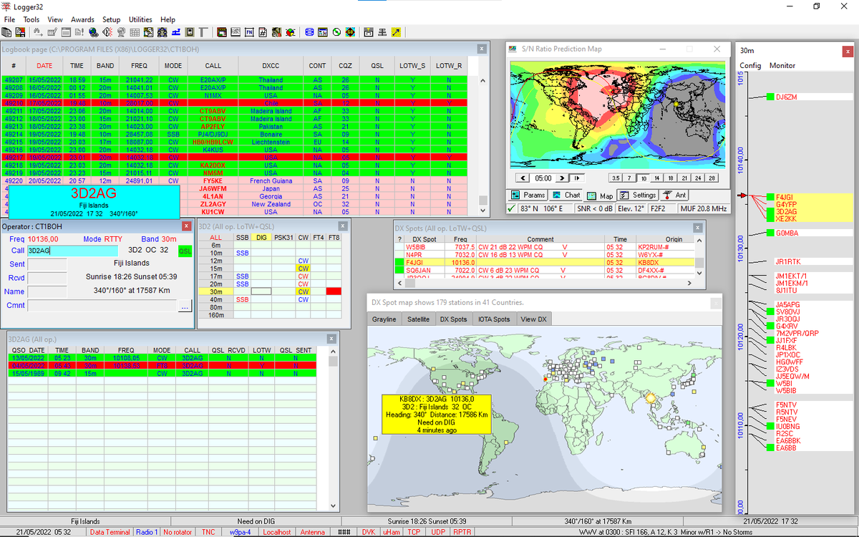
Task: Click the blue step-shaped toolbar icon
Action: 176,32
